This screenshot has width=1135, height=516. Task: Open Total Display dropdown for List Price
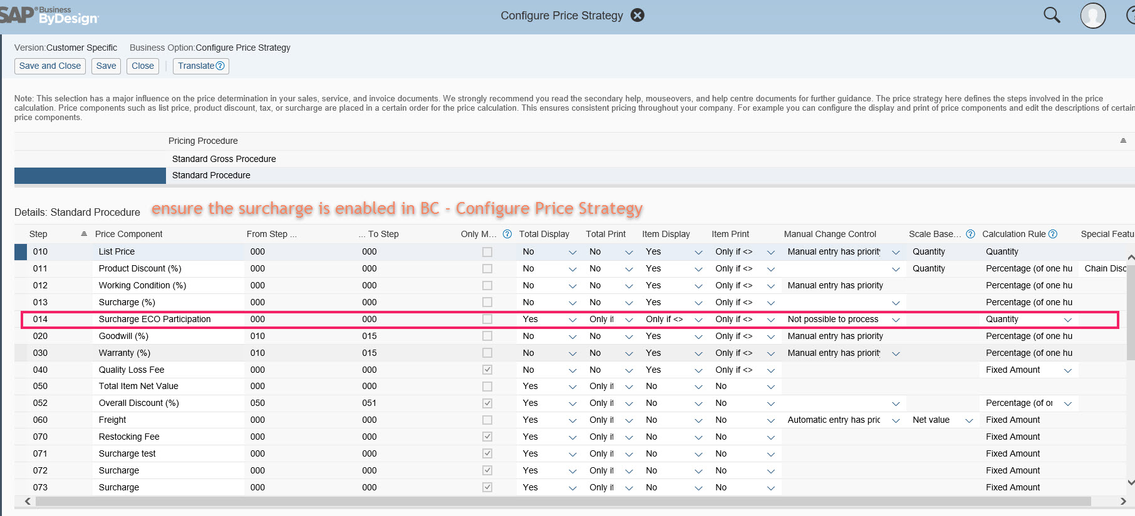click(x=573, y=252)
